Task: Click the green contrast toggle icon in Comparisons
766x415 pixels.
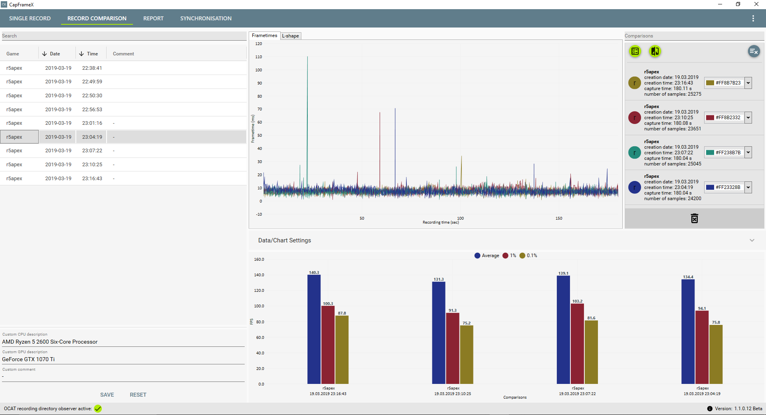Action: click(x=655, y=51)
